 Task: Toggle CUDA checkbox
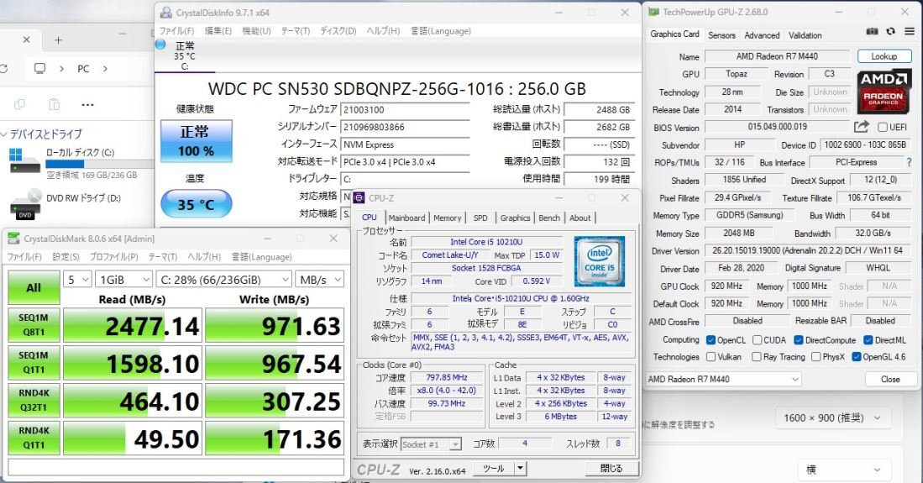[x=757, y=340]
